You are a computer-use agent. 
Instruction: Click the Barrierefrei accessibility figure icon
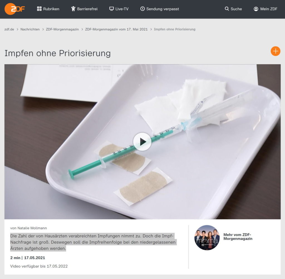73,9
